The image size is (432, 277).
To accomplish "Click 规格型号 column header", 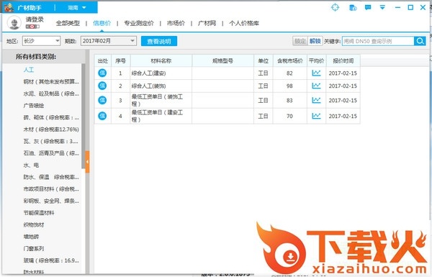I will (x=222, y=61).
